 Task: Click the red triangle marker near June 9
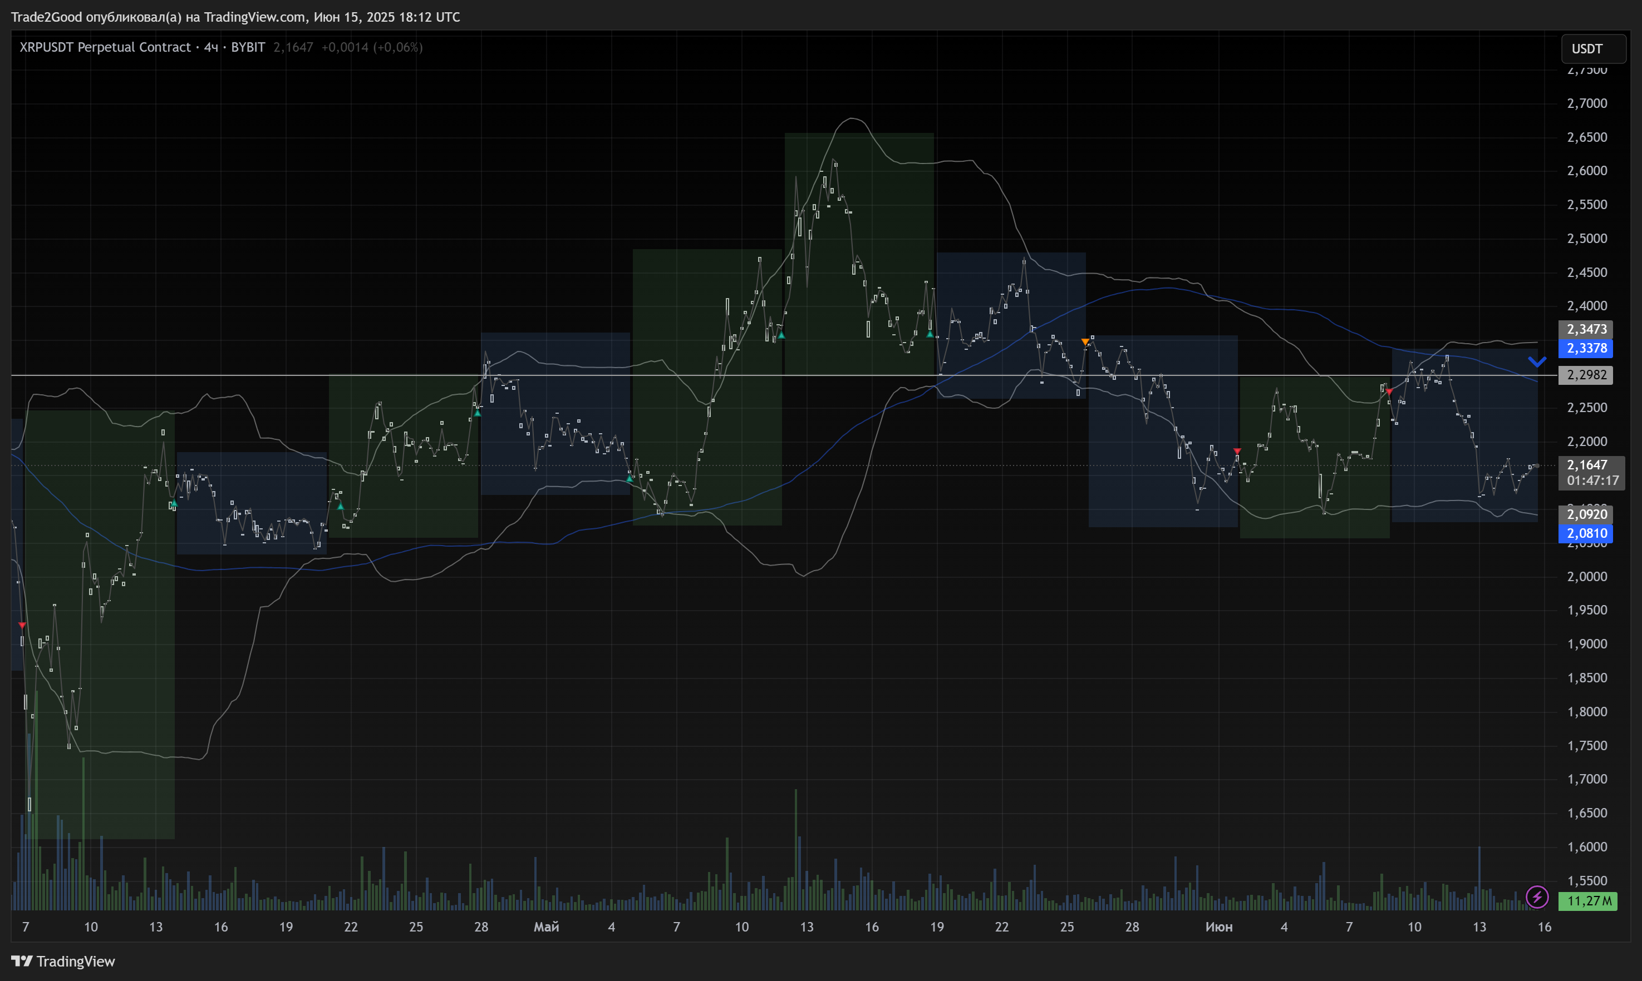(x=1389, y=392)
